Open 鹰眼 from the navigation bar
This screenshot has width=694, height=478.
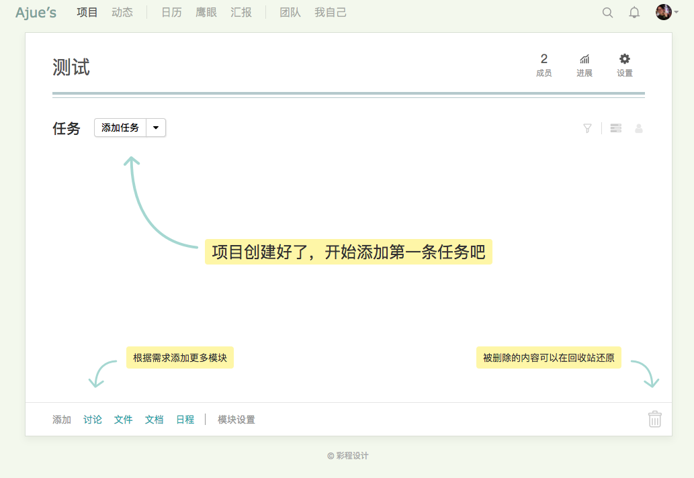(x=206, y=12)
